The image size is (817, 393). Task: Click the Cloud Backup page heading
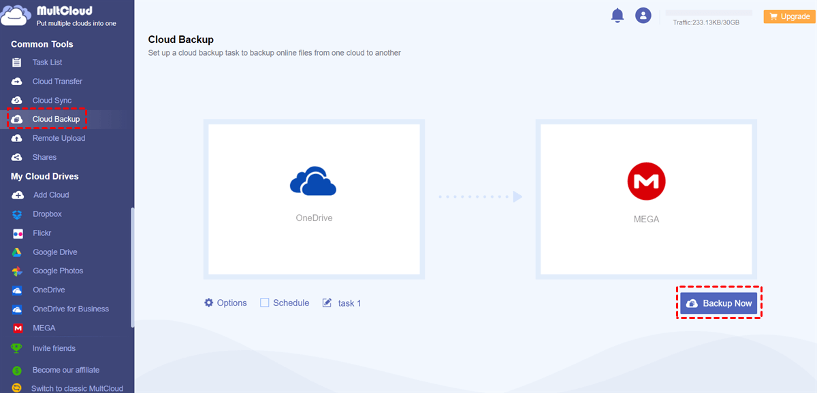point(181,40)
